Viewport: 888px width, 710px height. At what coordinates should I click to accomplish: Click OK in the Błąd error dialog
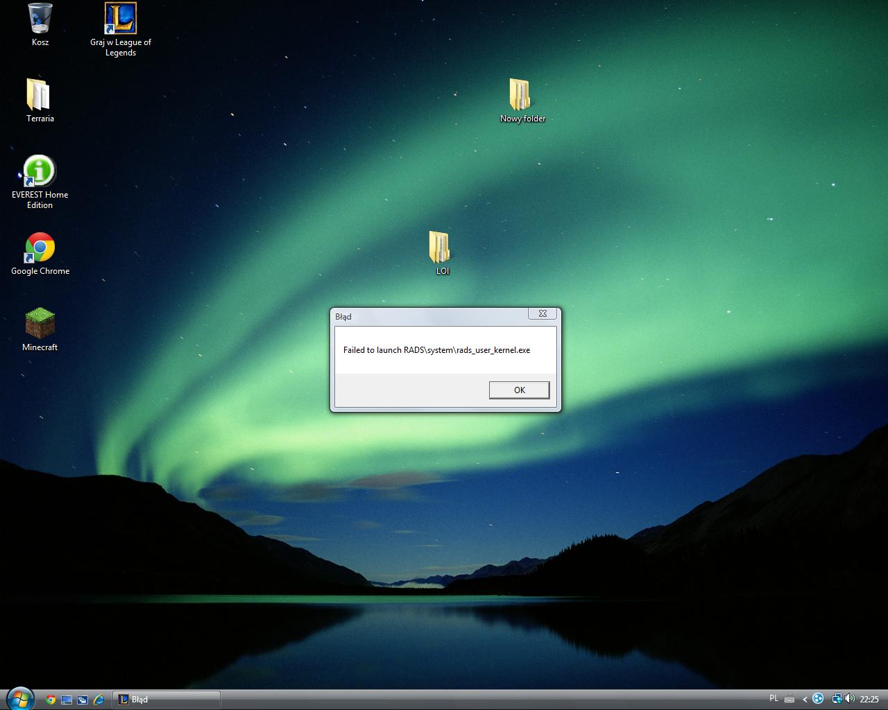pos(519,390)
